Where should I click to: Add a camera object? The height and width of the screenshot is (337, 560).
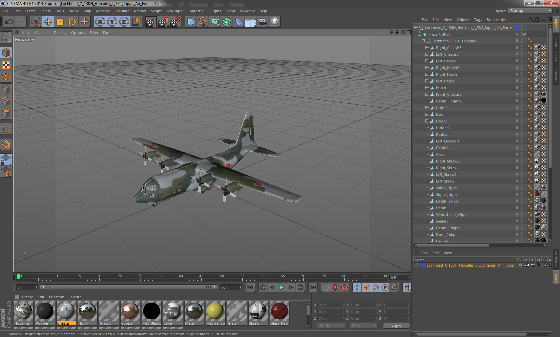point(263,22)
